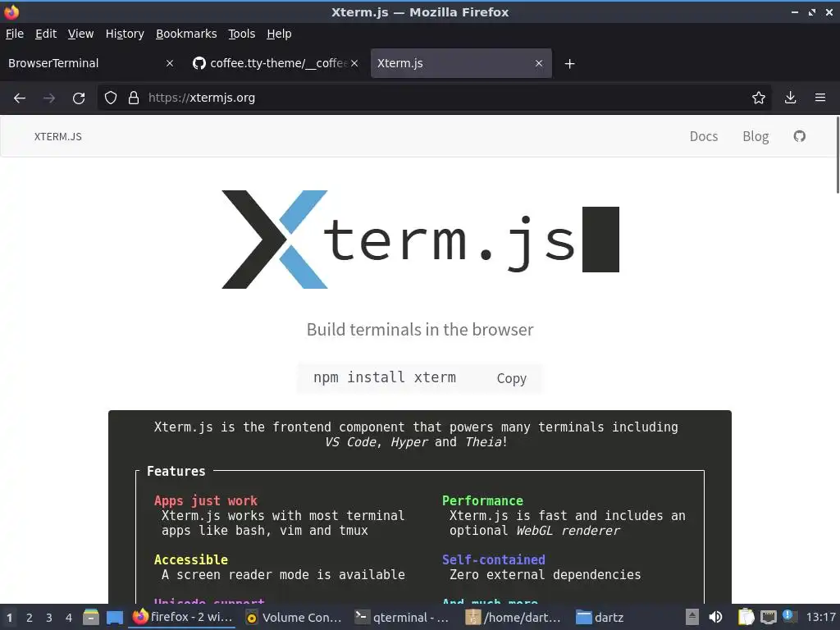Click the npm install xterm text
Viewport: 840px width, 630px height.
385,377
